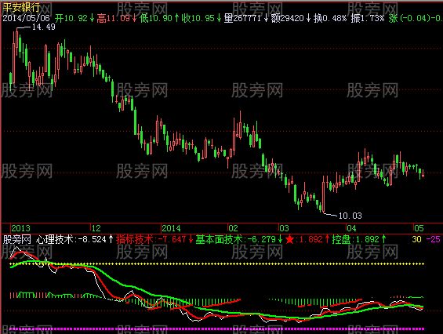Click the 2014 year marker on timeline
This screenshot has height=334, width=443.
(x=171, y=228)
